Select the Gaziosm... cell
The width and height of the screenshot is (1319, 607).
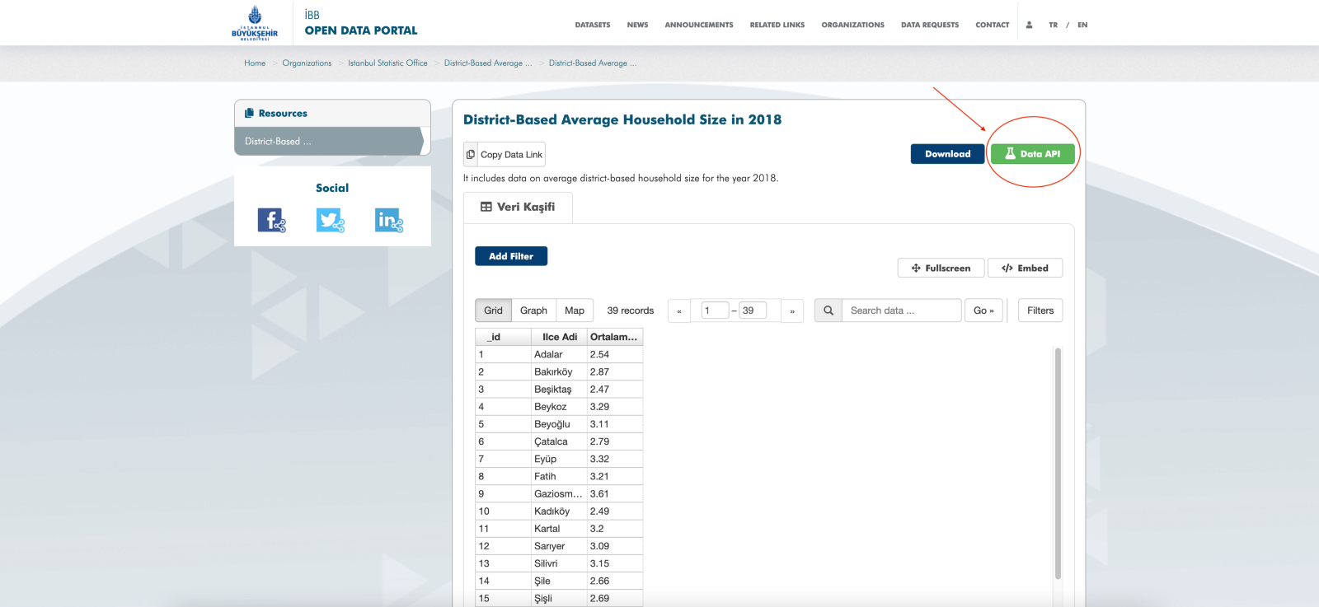(x=559, y=493)
